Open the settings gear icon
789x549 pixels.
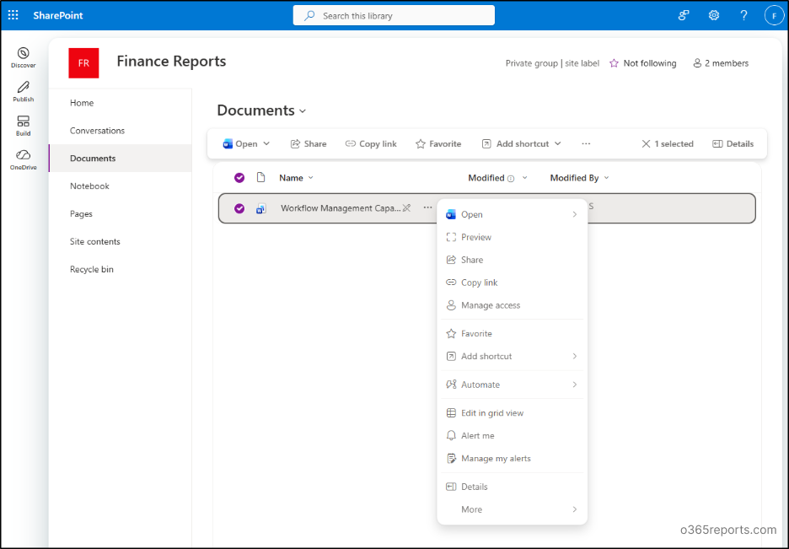click(x=714, y=15)
